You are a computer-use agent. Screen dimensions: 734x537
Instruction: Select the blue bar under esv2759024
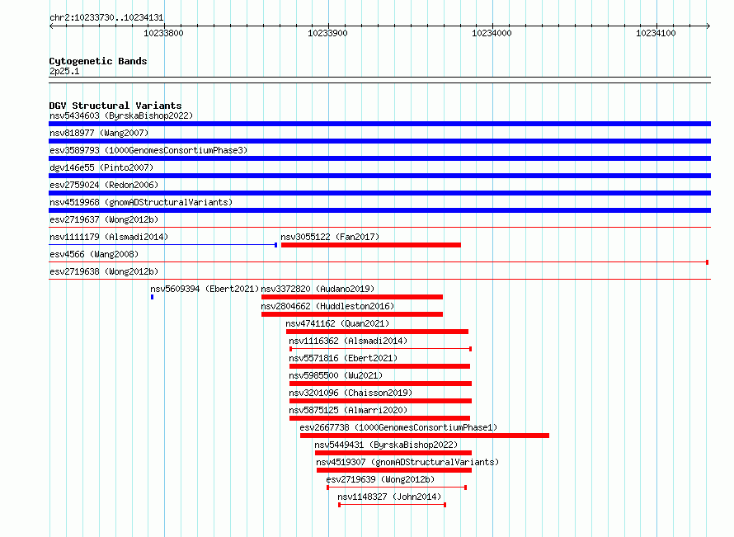(x=379, y=193)
